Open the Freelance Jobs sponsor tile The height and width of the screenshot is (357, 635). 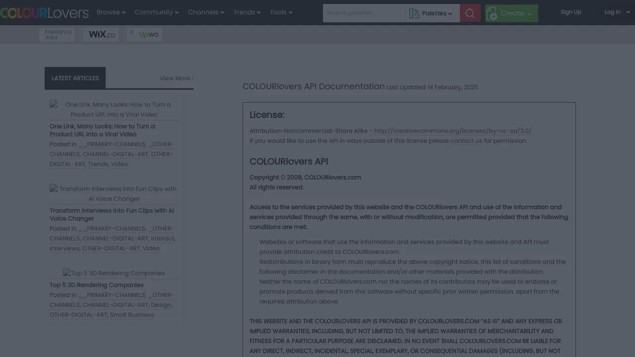57,35
